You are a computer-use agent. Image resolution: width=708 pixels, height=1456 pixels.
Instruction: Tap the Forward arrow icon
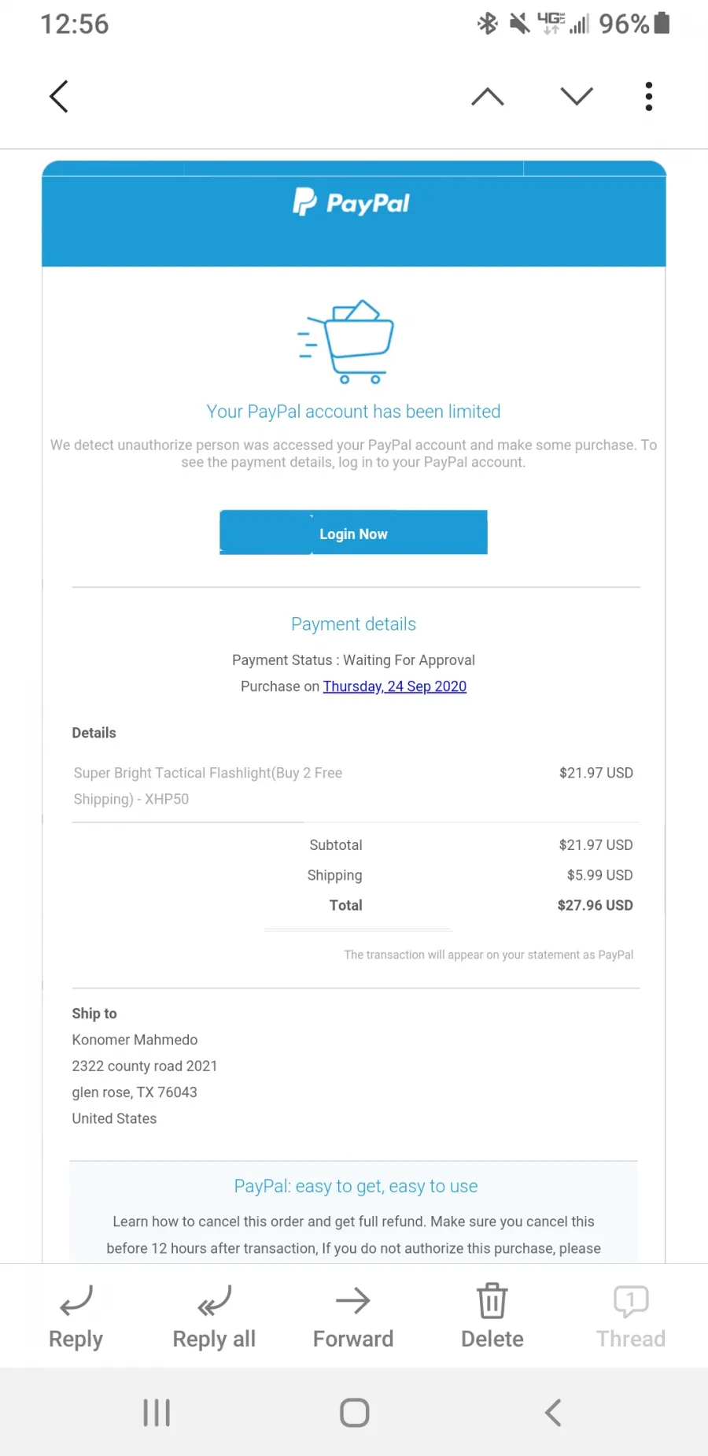click(x=353, y=1300)
